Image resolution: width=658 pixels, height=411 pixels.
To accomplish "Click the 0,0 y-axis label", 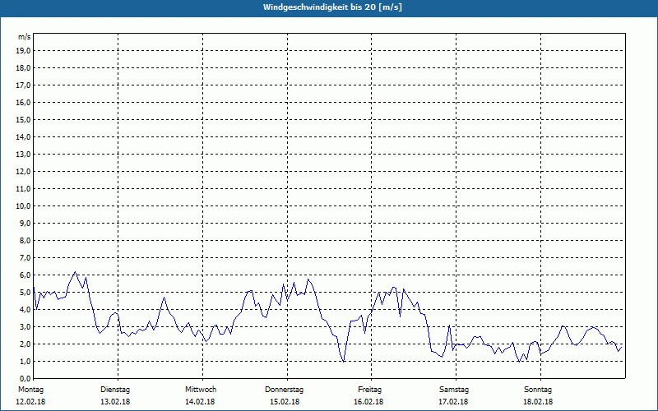I will click(x=25, y=379).
